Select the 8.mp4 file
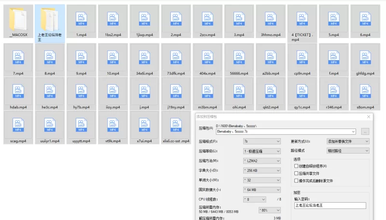386x220 pixels. tap(50, 60)
